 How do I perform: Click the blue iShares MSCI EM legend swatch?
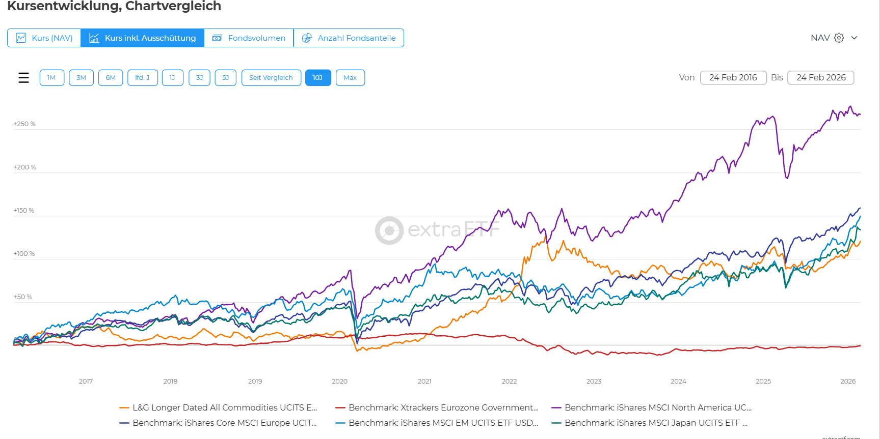click(340, 423)
